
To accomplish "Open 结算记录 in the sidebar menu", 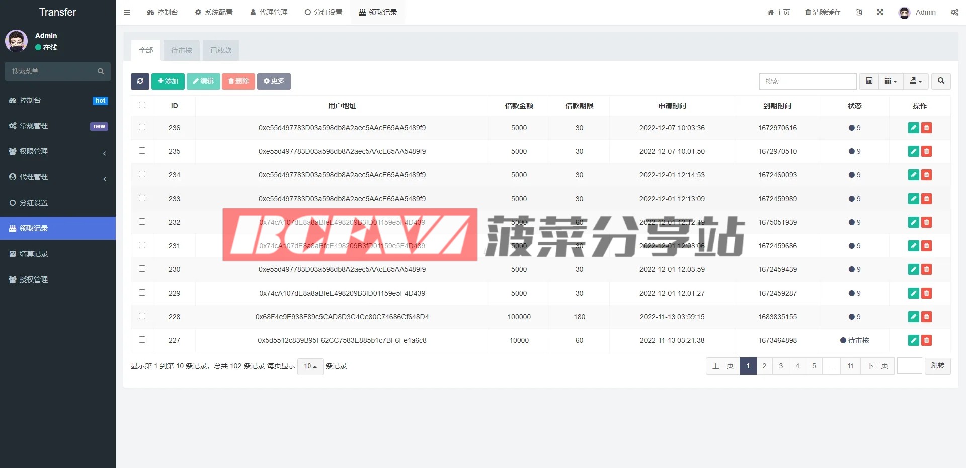I will (x=34, y=254).
